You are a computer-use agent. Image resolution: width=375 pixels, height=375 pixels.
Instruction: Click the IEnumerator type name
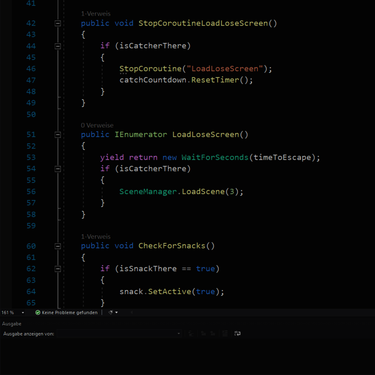[141, 134]
